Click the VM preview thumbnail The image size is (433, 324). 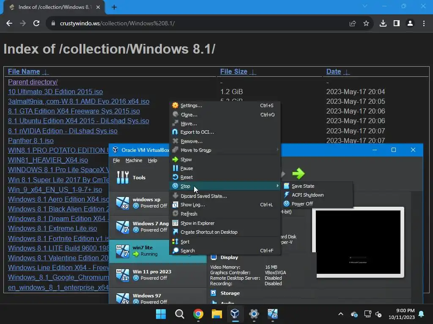tap(358, 242)
